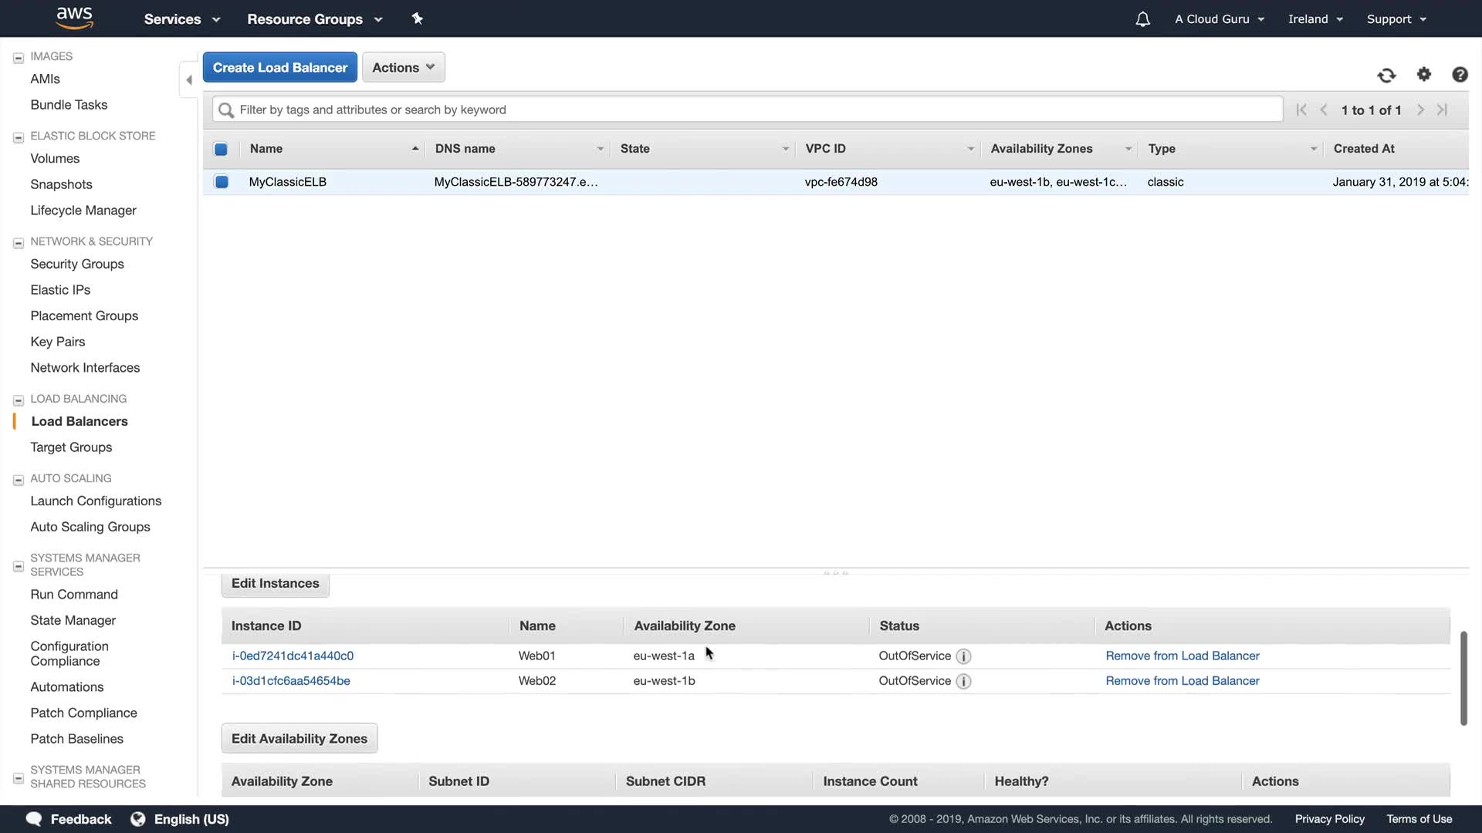The width and height of the screenshot is (1482, 833).
Task: Collapse the left sidebar arrow
Action: [x=188, y=79]
